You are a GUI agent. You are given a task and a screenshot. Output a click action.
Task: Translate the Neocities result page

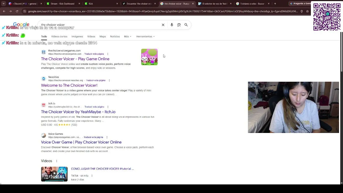click(x=96, y=80)
